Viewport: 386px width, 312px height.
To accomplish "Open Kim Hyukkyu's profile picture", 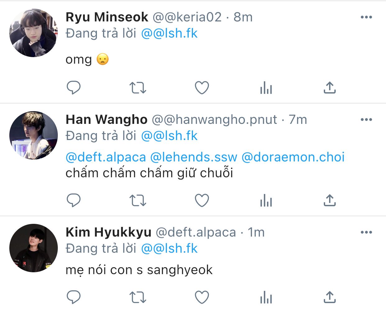I will point(34,248).
